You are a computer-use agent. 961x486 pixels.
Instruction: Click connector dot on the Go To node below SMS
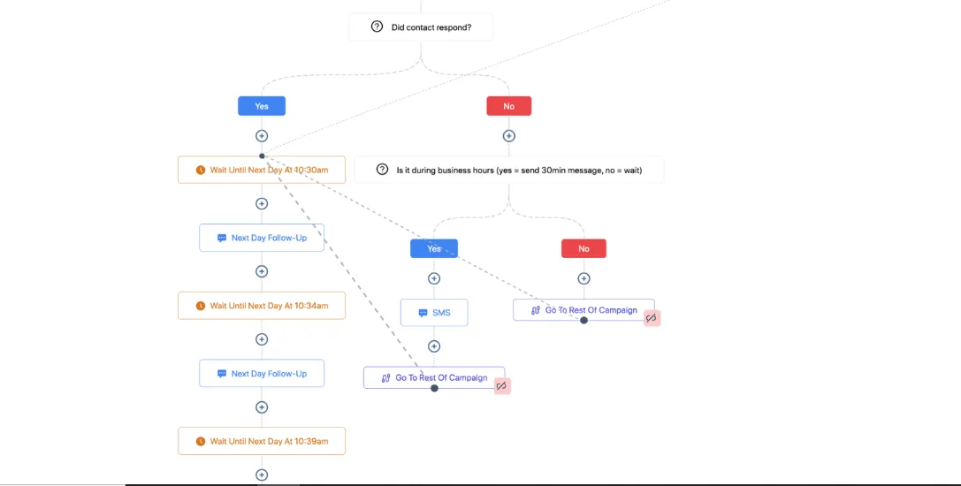434,388
